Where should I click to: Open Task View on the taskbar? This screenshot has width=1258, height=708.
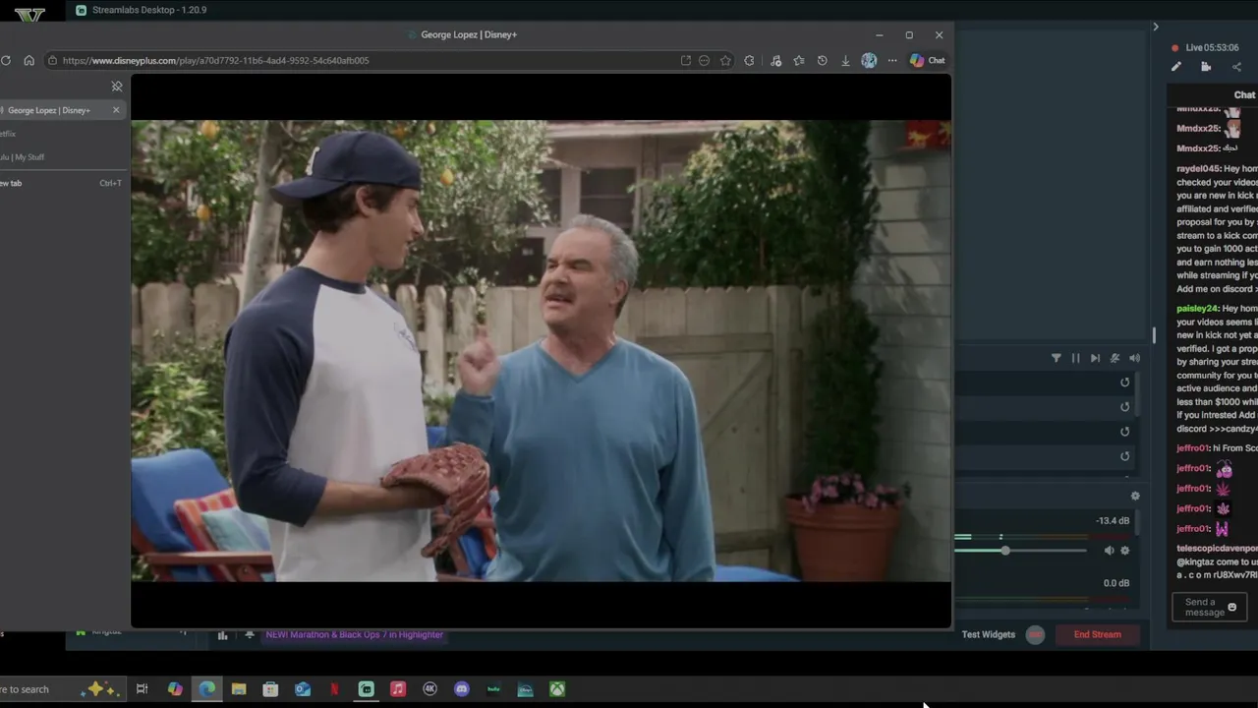142,689
